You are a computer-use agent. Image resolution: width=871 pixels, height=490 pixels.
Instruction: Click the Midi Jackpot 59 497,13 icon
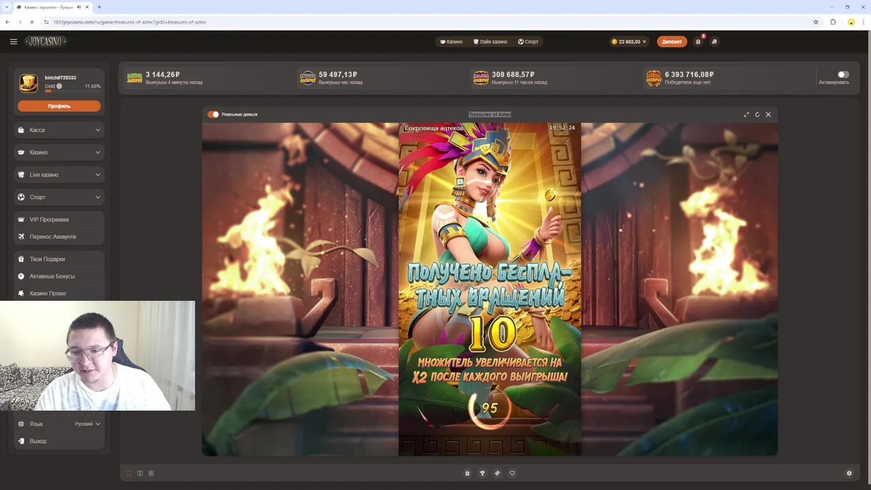(308, 78)
